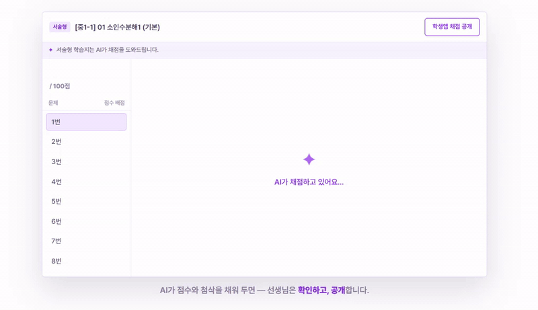Choose problem 4번
Screen dimensions: 538x310
point(86,182)
